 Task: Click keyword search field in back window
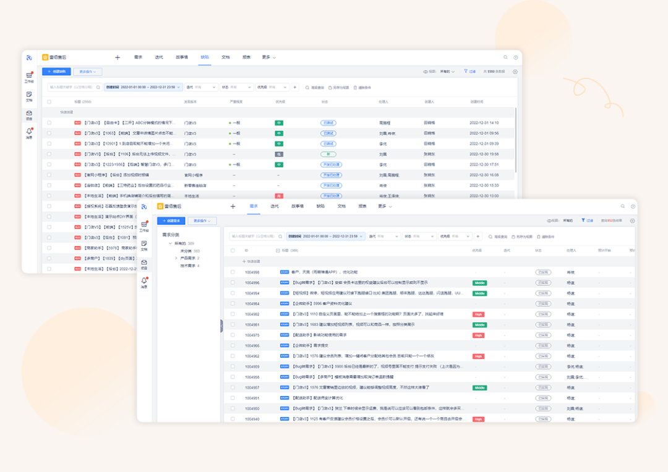pos(75,87)
